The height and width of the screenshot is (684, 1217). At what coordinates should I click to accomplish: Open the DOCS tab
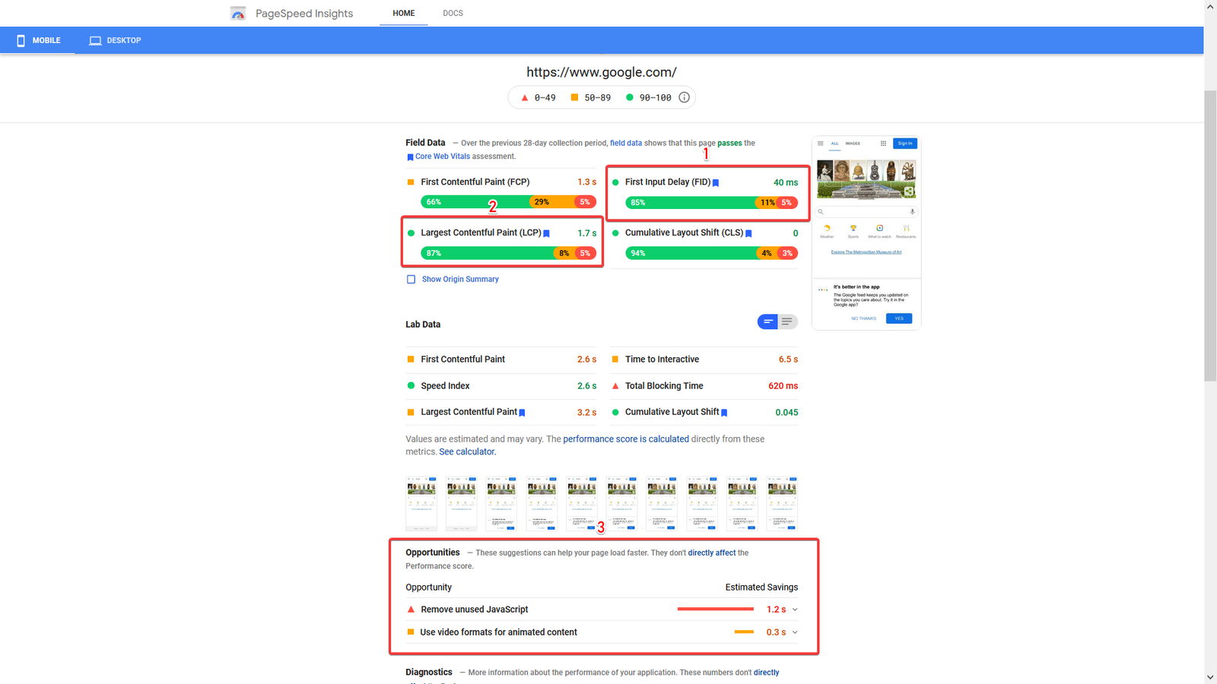click(x=453, y=14)
